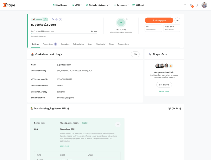Open domain row three-dot options menu
This screenshot has width=211, height=160.
point(118,124)
